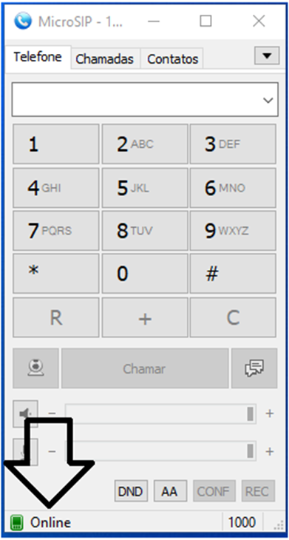The height and width of the screenshot is (540, 289).
Task: Mute the microphone icon
Action: pos(25,451)
